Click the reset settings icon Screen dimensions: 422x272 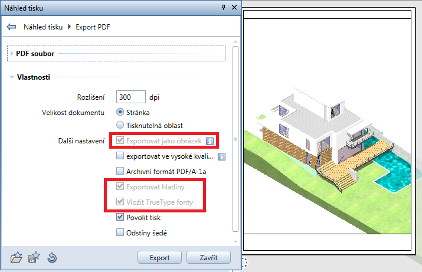pos(51,257)
